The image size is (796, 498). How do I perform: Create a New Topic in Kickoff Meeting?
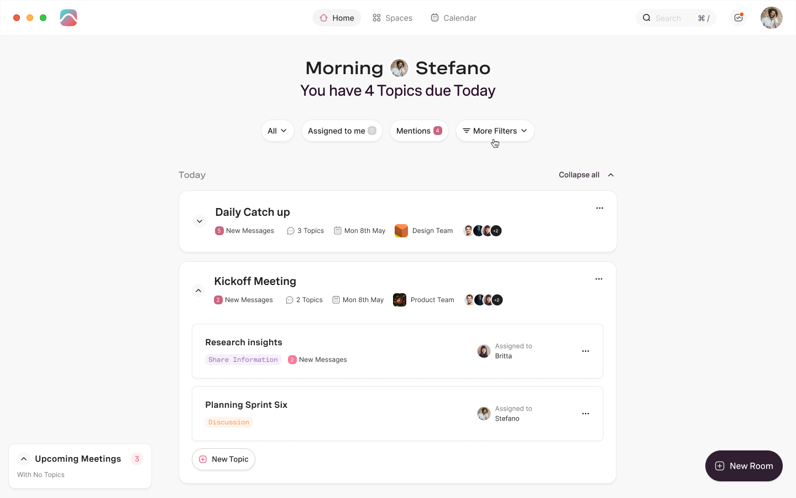pyautogui.click(x=223, y=459)
